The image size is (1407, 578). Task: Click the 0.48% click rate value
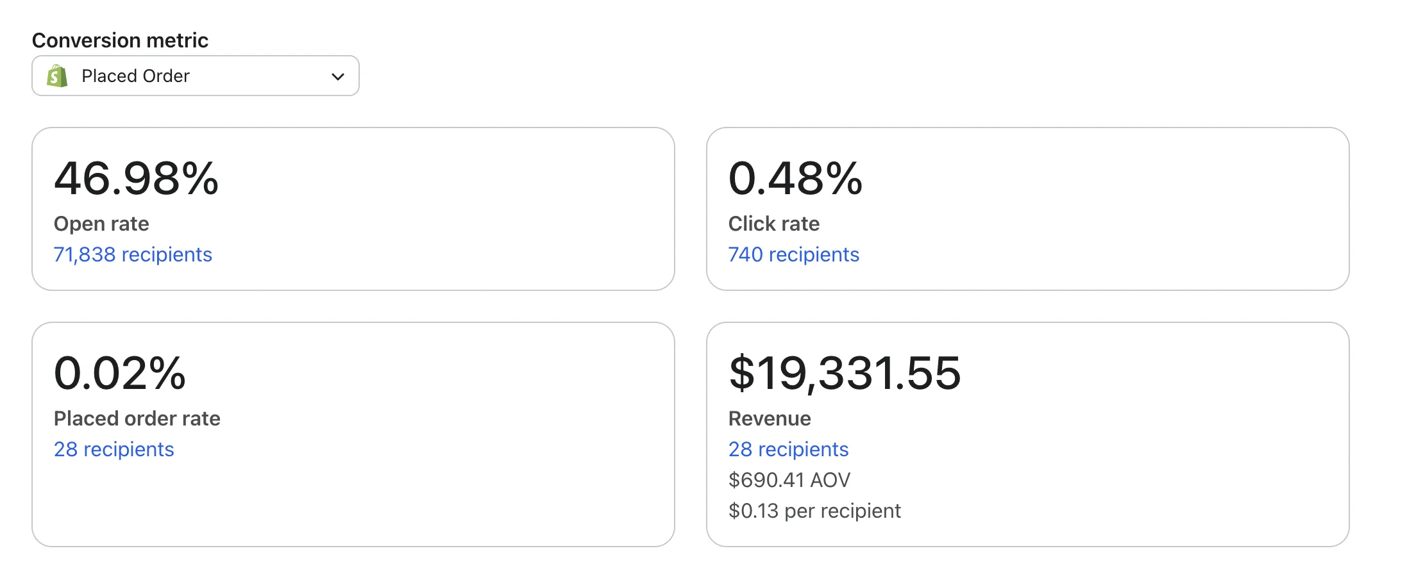click(795, 178)
